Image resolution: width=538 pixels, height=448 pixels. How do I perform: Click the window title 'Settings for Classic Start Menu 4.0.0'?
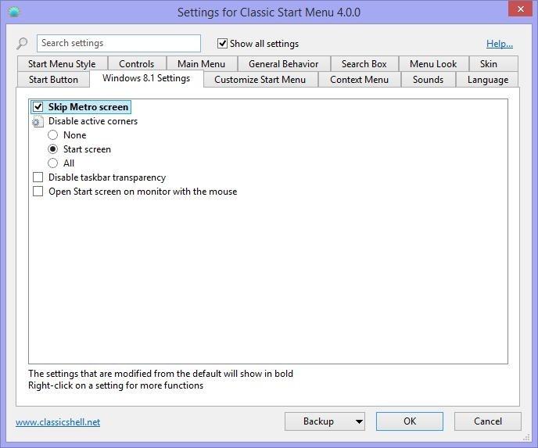269,13
